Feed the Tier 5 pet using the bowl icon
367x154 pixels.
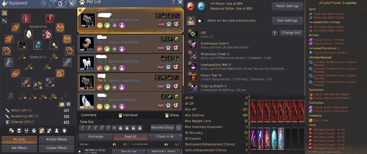click(x=161, y=24)
